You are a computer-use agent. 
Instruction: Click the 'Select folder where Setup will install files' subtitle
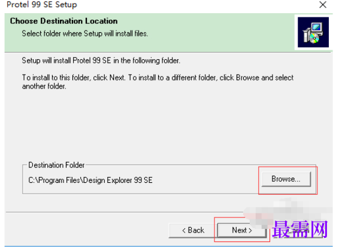click(x=85, y=33)
